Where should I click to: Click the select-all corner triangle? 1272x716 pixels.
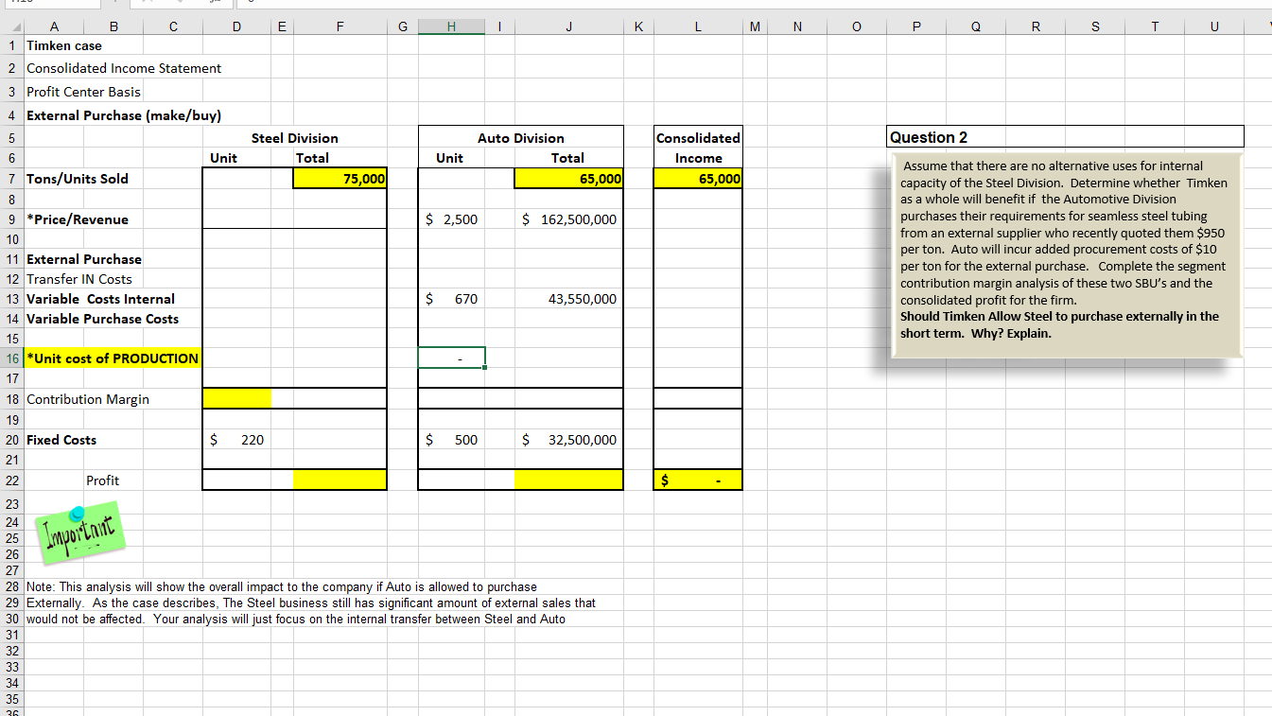click(13, 28)
